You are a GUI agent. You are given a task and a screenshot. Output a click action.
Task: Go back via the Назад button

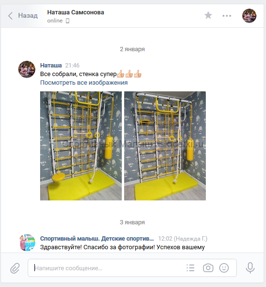pyautogui.click(x=23, y=16)
